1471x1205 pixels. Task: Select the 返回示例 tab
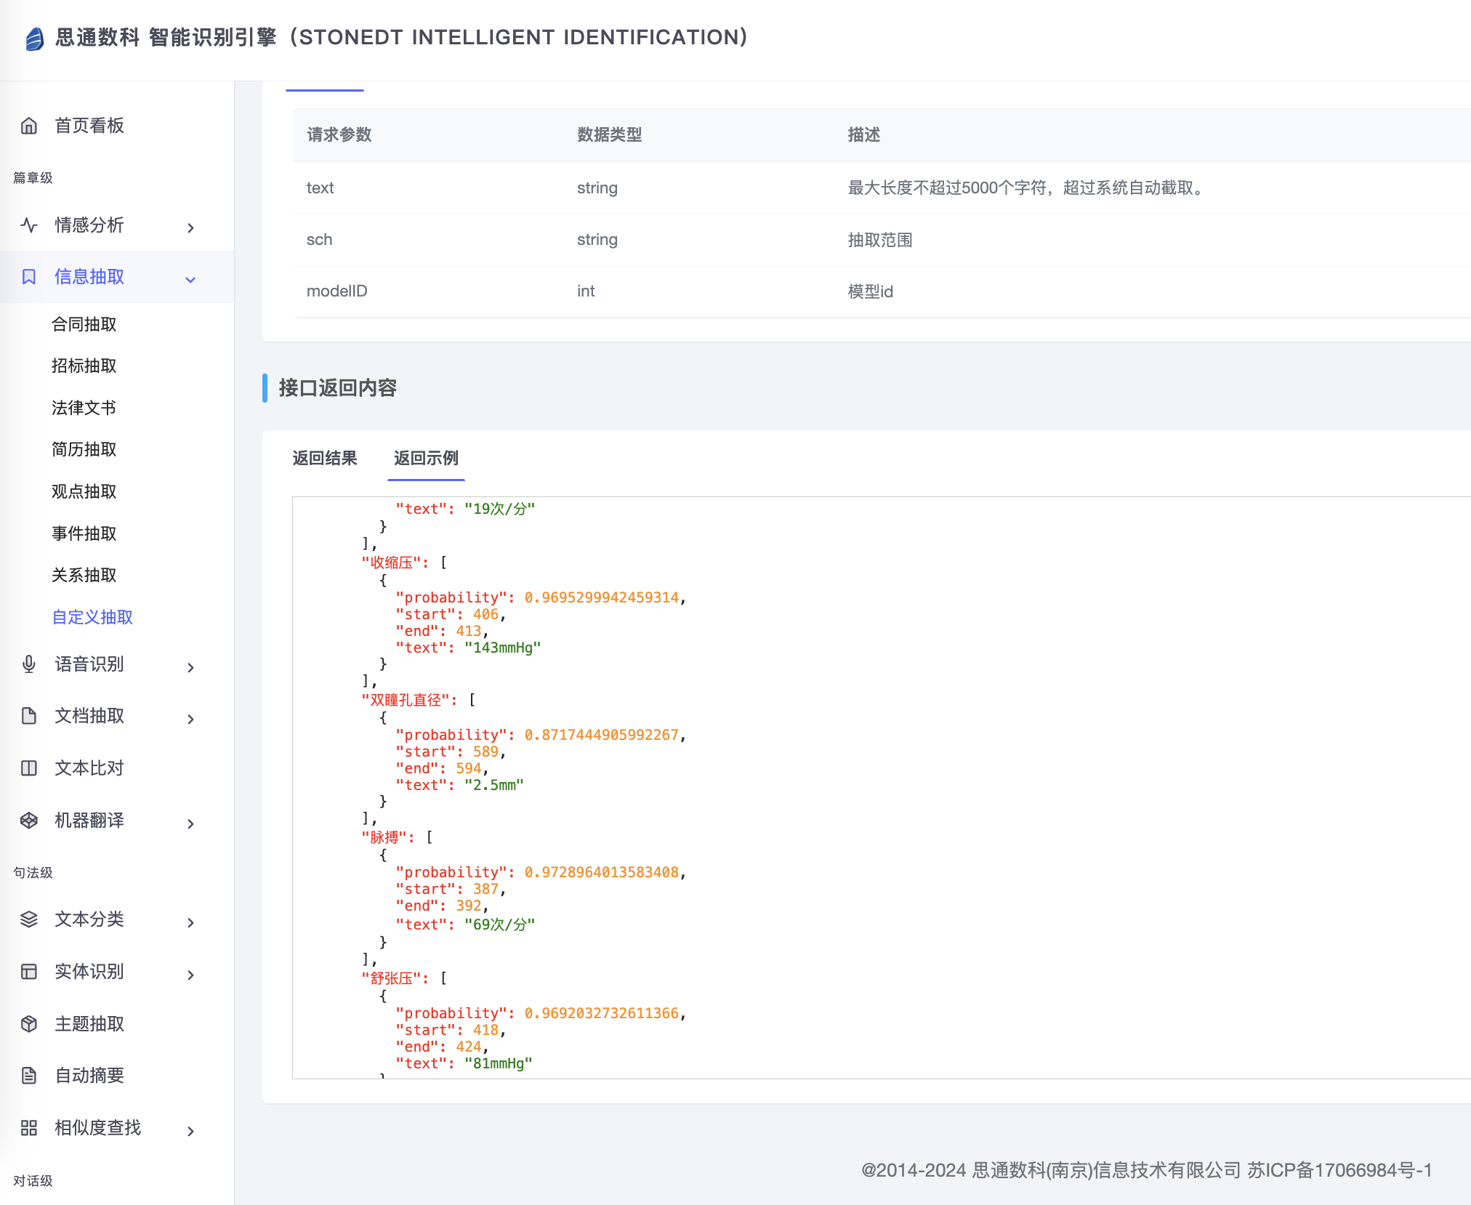(x=426, y=459)
